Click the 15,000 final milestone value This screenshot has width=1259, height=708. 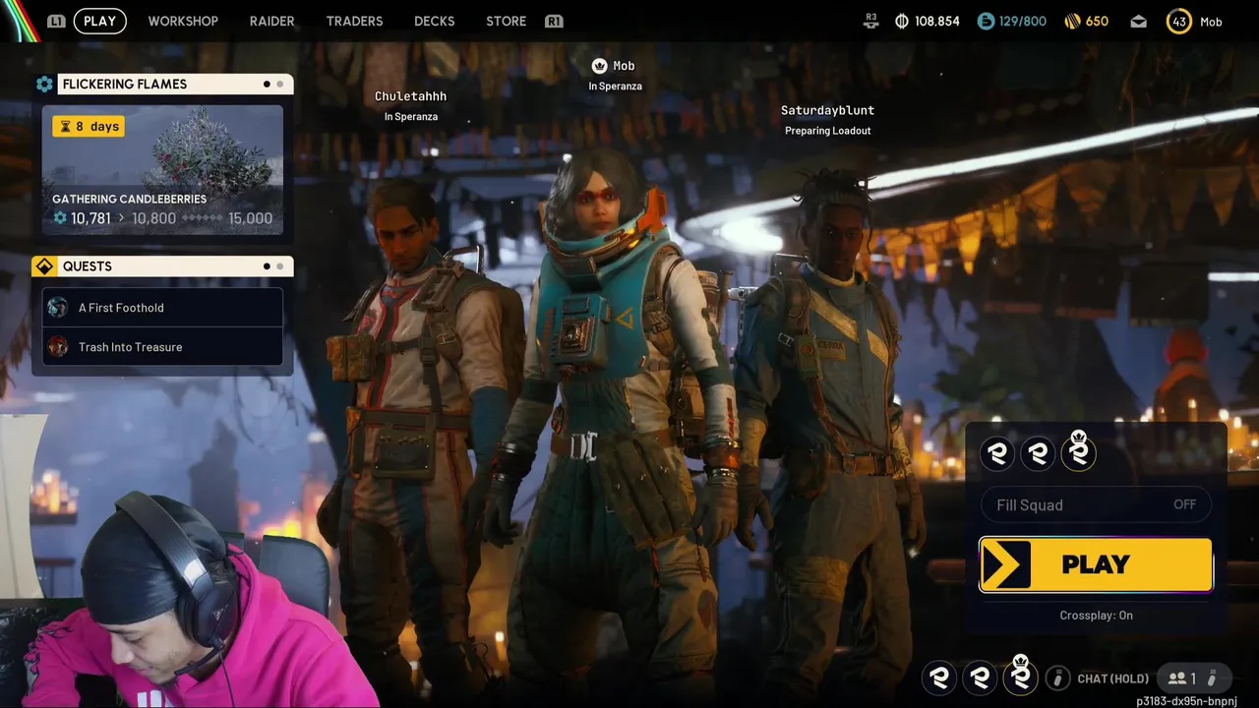pos(250,218)
